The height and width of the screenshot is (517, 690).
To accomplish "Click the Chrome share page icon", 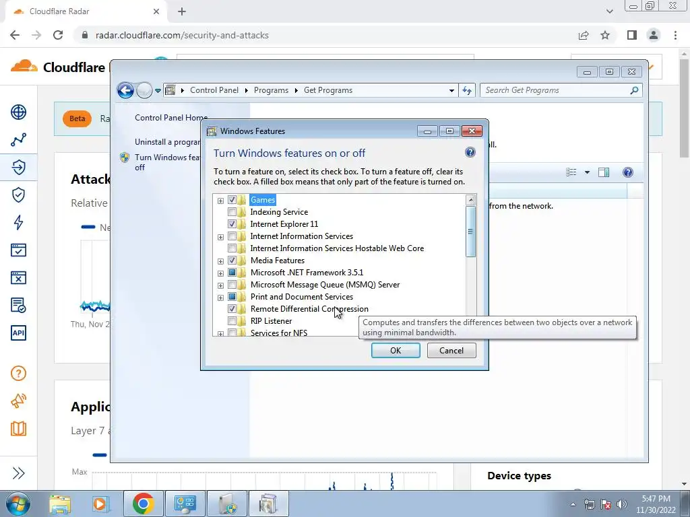I will coord(584,35).
